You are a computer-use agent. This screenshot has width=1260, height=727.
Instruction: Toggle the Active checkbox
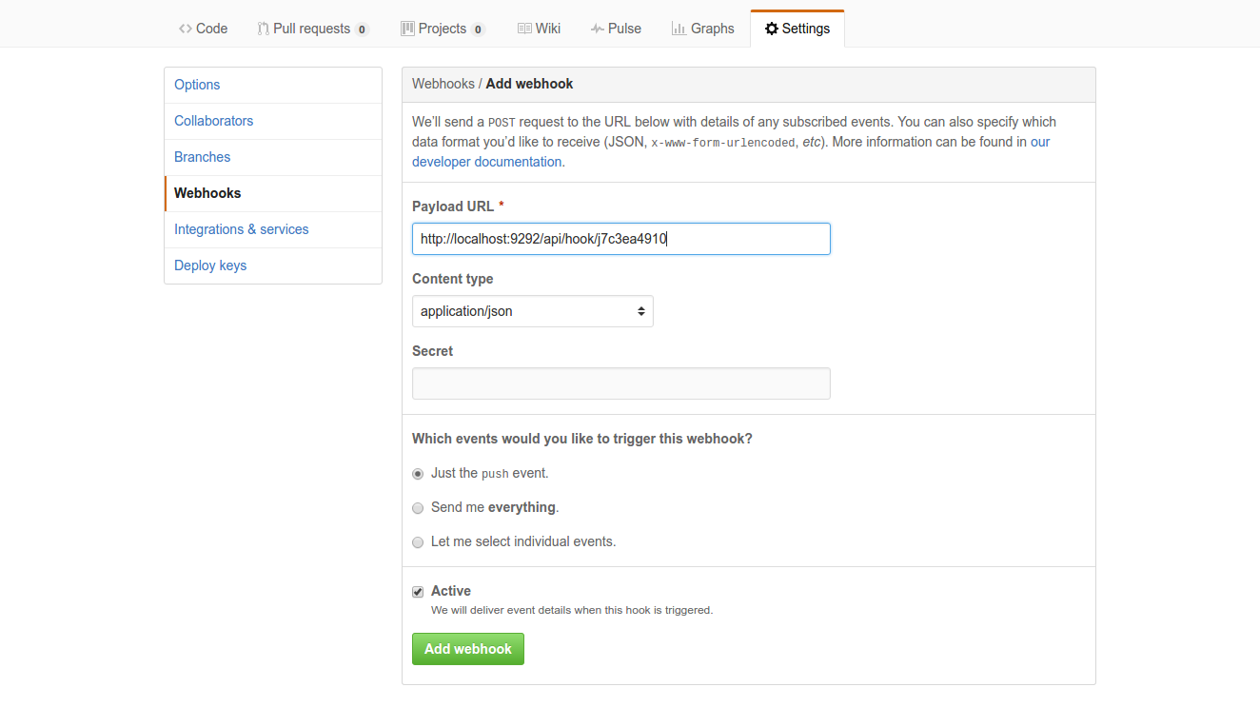coord(418,592)
